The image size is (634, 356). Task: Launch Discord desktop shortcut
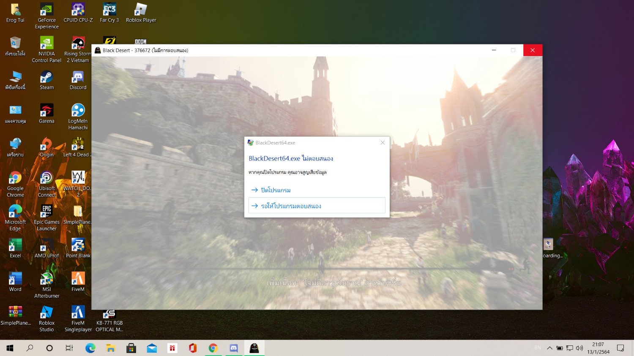(x=78, y=80)
